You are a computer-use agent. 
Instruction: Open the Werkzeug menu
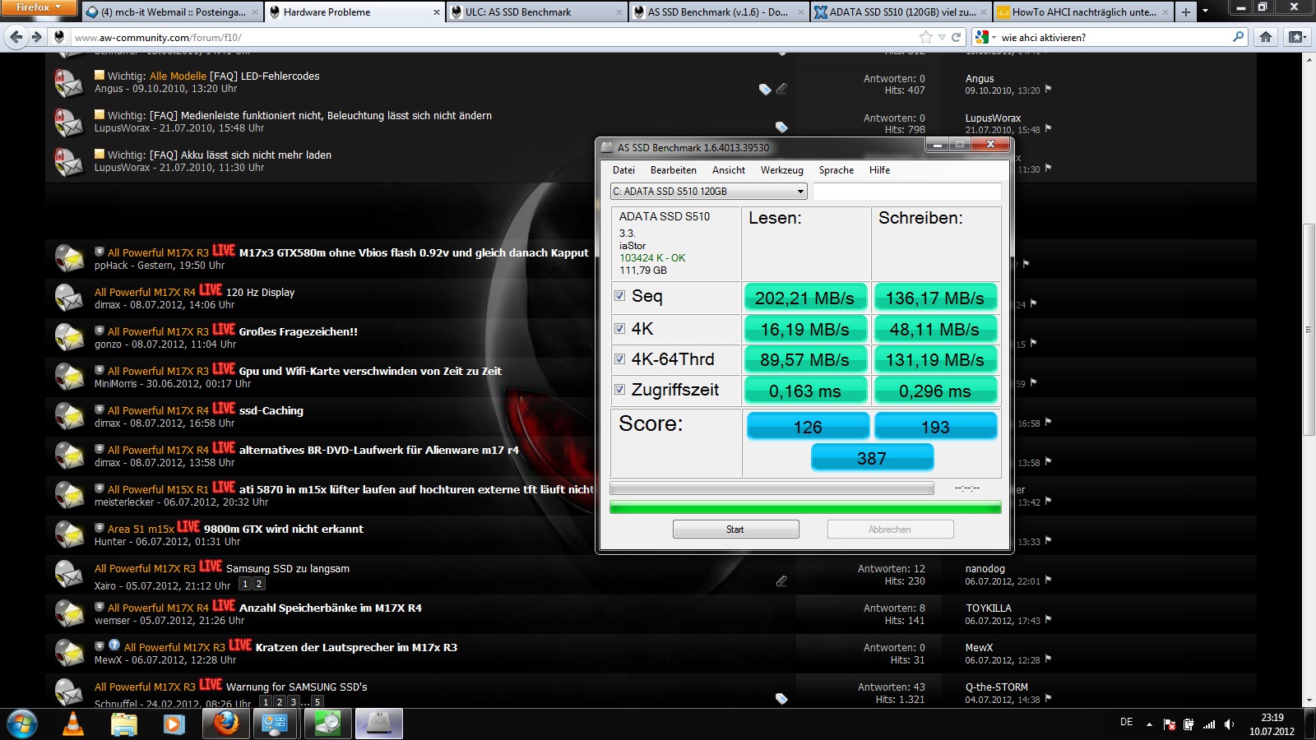[x=781, y=170]
